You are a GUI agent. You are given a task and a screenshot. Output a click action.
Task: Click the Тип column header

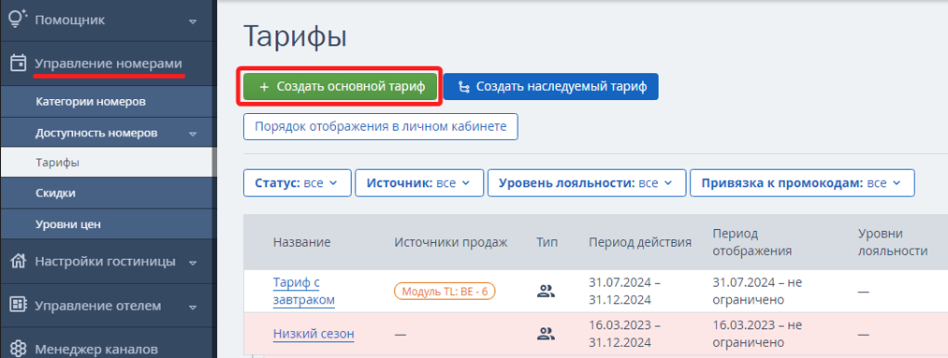click(547, 242)
